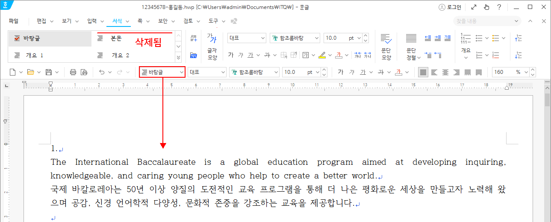This screenshot has width=551, height=222.
Task: Collapse the ribbon with the up chevron
Action: coord(530,21)
